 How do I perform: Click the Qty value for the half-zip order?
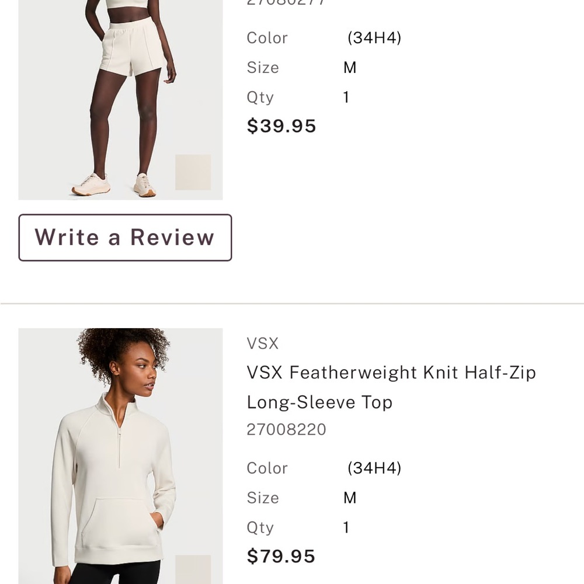click(x=346, y=527)
